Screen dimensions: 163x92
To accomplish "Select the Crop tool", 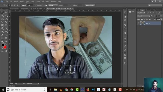I will click(2, 19).
